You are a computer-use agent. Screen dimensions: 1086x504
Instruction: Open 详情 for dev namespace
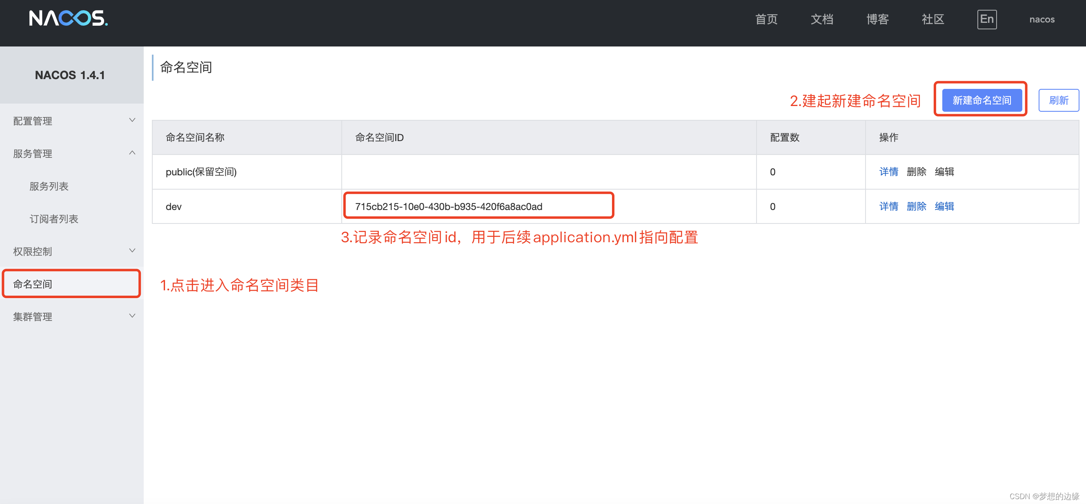(x=888, y=206)
